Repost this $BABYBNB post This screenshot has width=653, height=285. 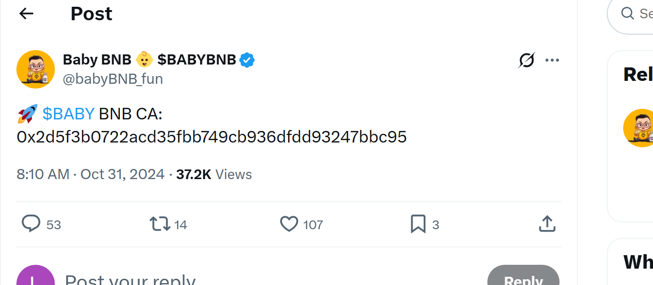(x=159, y=224)
